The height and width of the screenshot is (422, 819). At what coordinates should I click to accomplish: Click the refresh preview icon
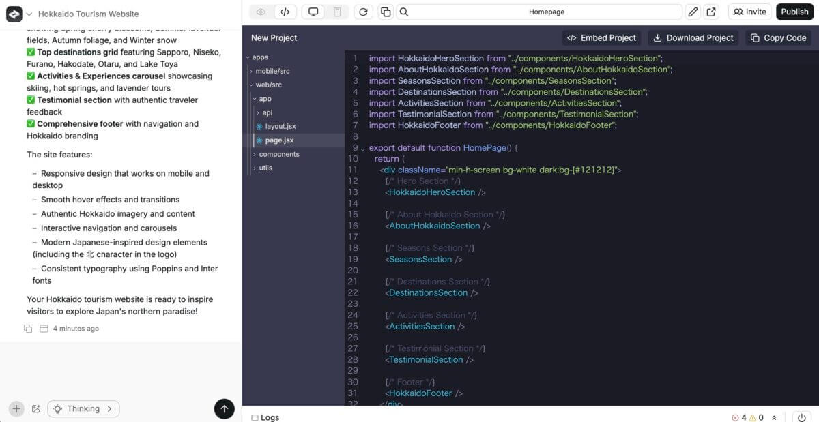pyautogui.click(x=363, y=12)
